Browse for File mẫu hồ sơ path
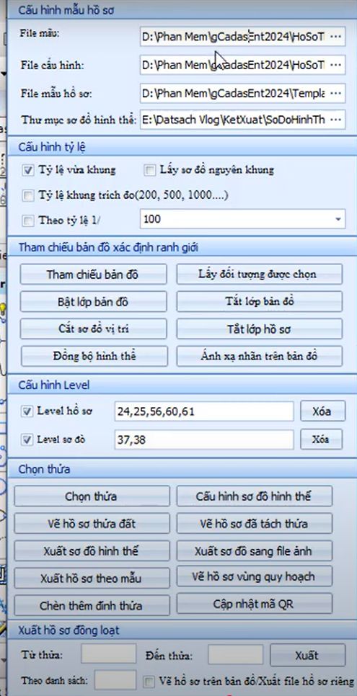357x696 pixels. 337,93
